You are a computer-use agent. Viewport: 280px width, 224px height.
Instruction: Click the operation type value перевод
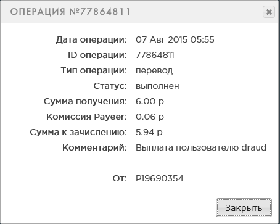click(x=154, y=71)
